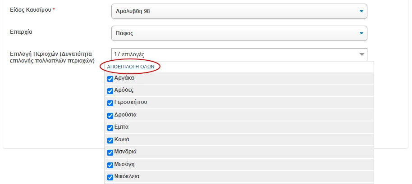
Task: Click the Γεροσκήπου option text
Action: [x=131, y=102]
